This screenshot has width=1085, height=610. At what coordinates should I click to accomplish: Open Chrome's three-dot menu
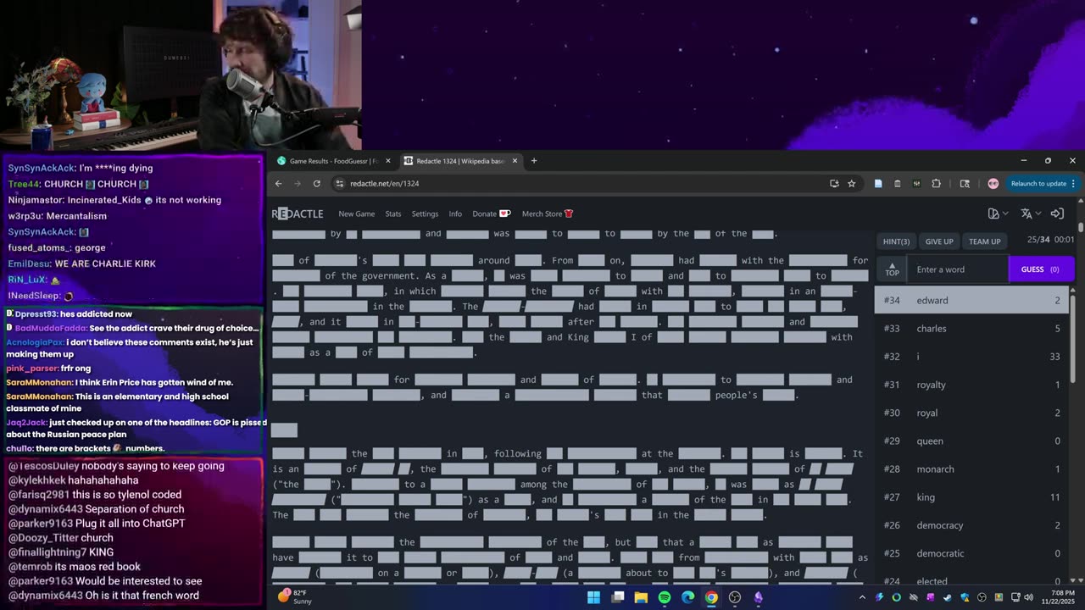click(x=1073, y=183)
